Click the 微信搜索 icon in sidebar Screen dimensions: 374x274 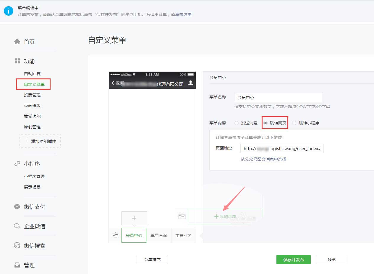(x=17, y=246)
